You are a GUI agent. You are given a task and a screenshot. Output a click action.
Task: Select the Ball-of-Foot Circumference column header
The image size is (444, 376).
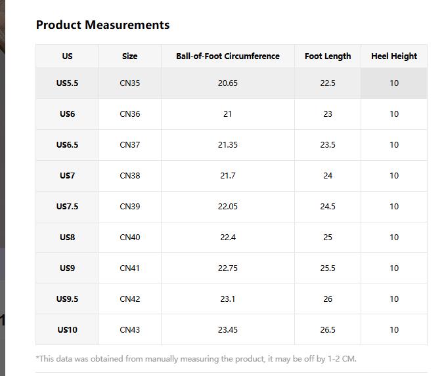pyautogui.click(x=227, y=56)
